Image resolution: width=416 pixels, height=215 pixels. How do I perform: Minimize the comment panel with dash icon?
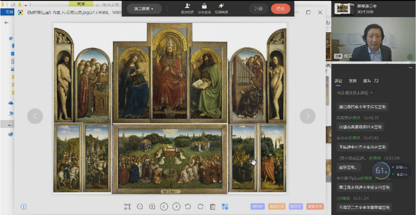point(410,68)
